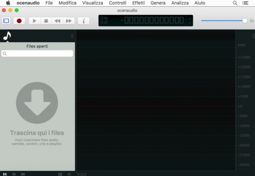Open file info with the i button
255x176 pixels.
point(84,21)
